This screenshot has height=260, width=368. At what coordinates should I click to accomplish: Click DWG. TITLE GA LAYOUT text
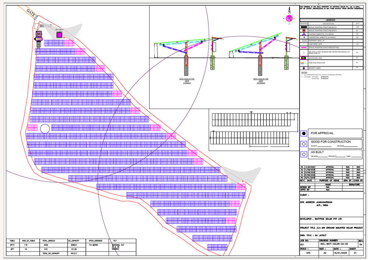pos(313,235)
